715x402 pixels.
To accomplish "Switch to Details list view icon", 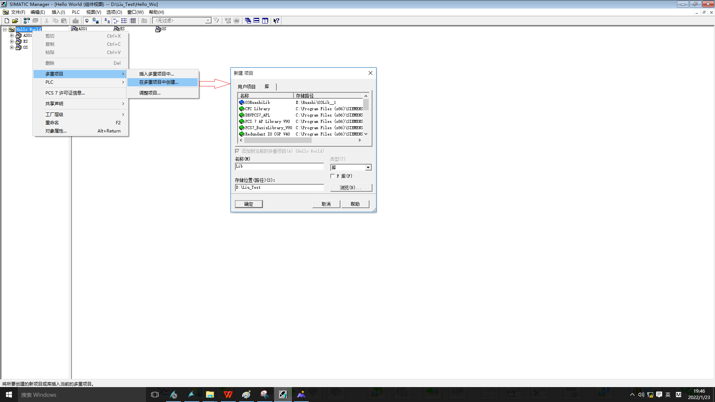I will coord(133,21).
